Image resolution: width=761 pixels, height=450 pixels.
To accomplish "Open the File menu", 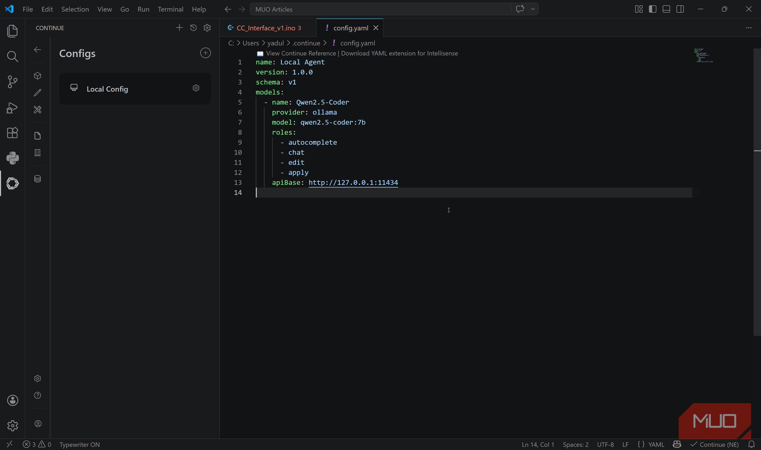I will coord(27,10).
